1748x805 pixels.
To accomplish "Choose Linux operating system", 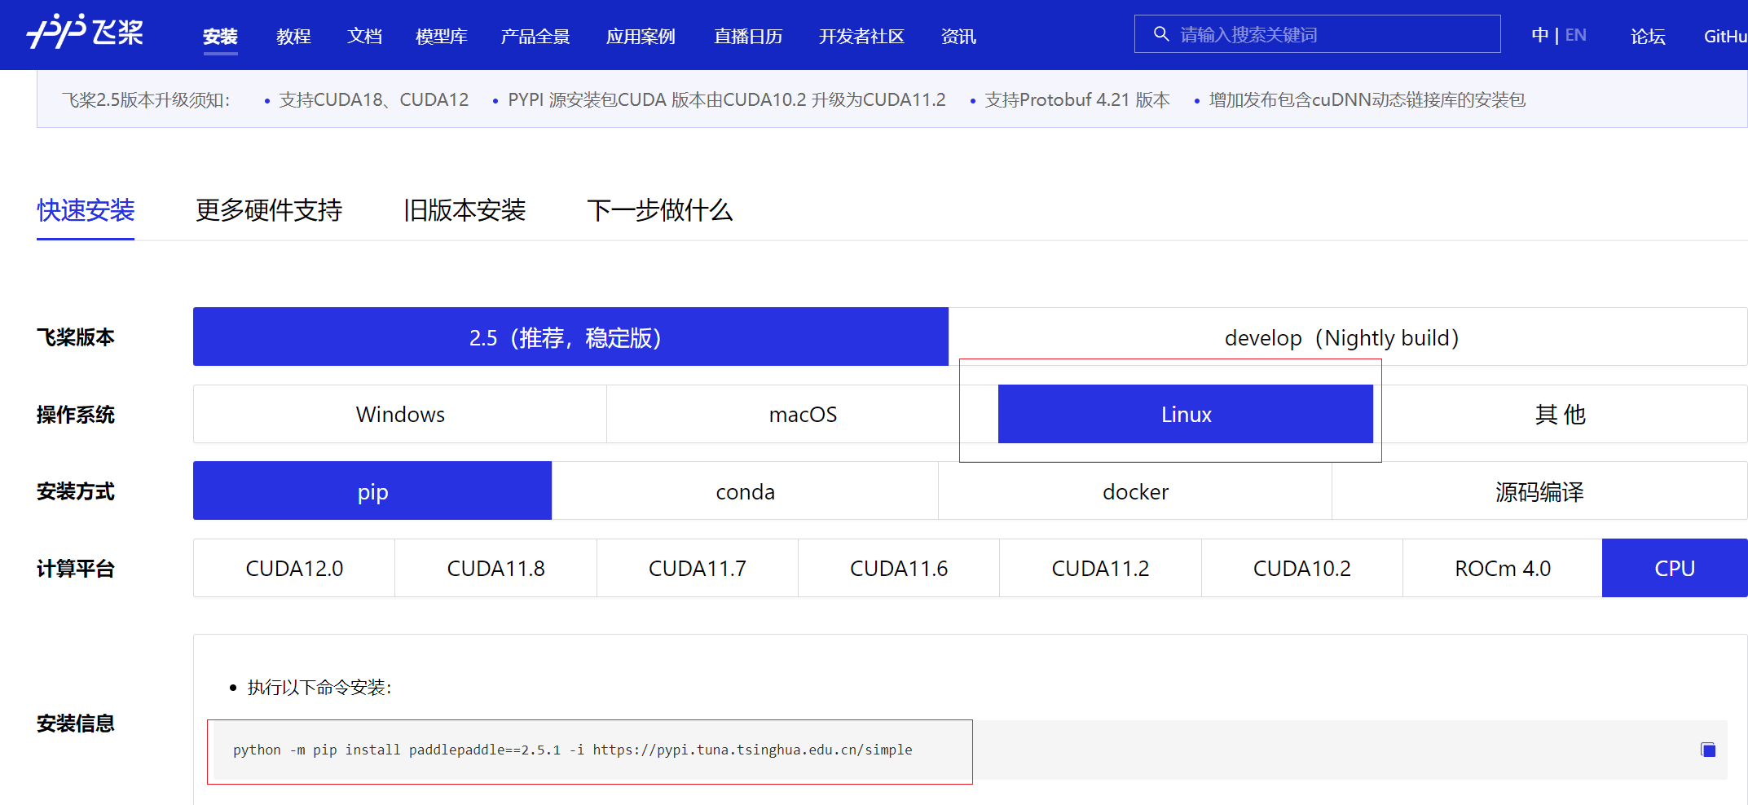I will [1186, 414].
